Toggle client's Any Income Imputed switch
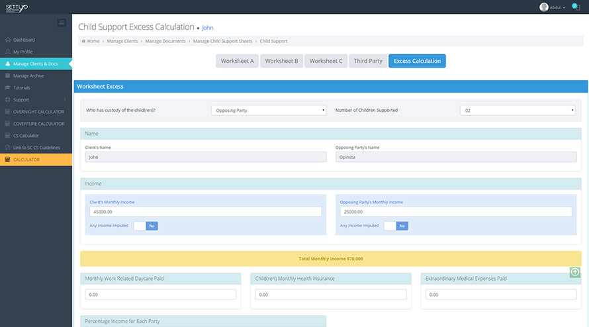Viewport: 589px width, 327px height. (x=146, y=226)
